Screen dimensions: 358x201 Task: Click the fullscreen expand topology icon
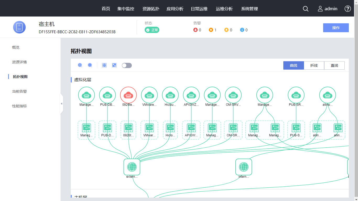tap(114, 65)
